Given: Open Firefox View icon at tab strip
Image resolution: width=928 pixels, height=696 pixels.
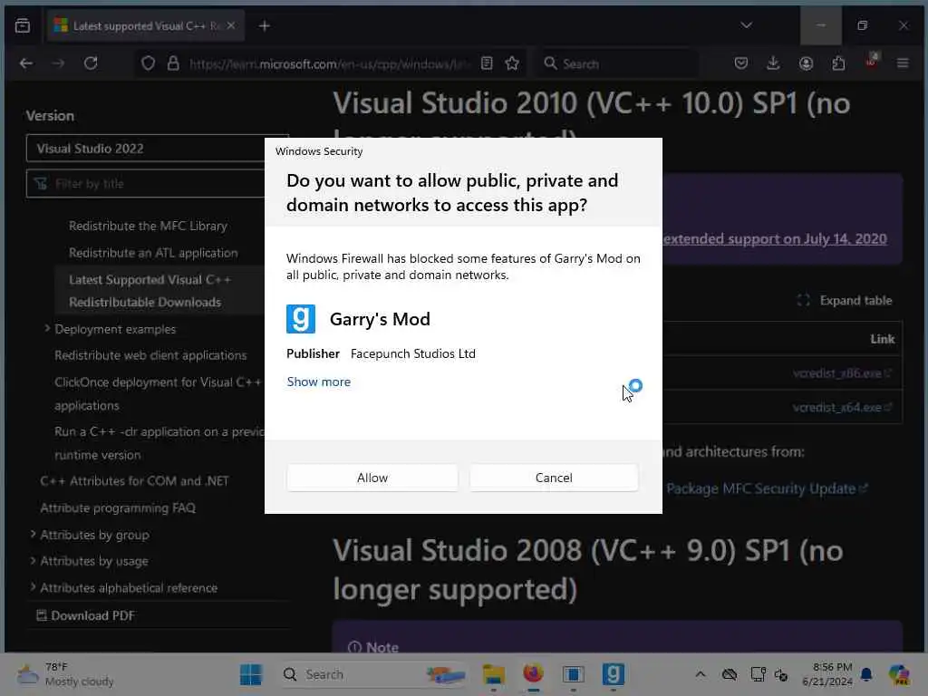Looking at the screenshot, I should point(23,25).
